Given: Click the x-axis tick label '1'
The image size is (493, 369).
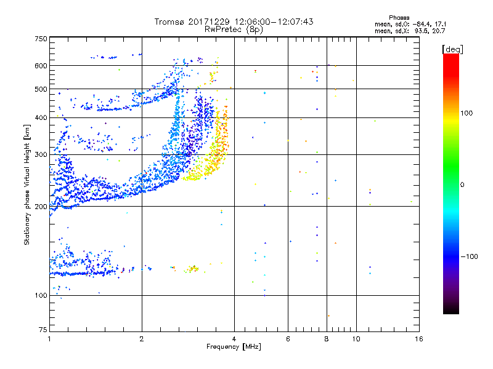Looking at the screenshot, I should [x=49, y=339].
